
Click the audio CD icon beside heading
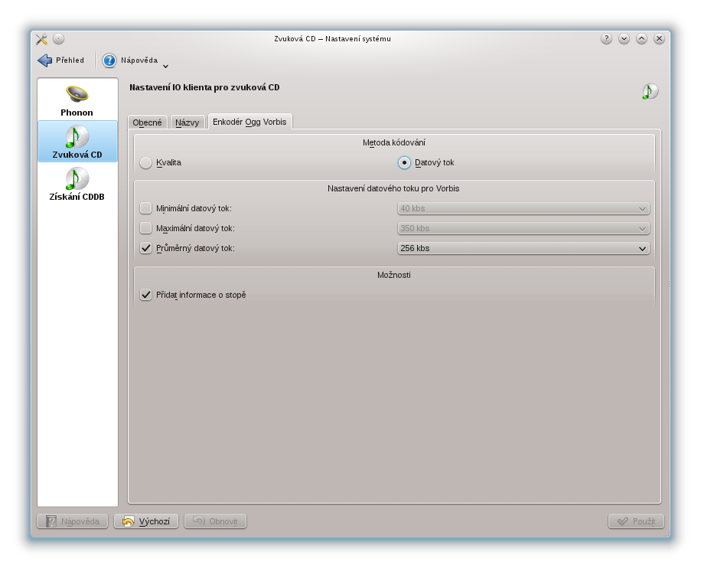[x=650, y=91]
